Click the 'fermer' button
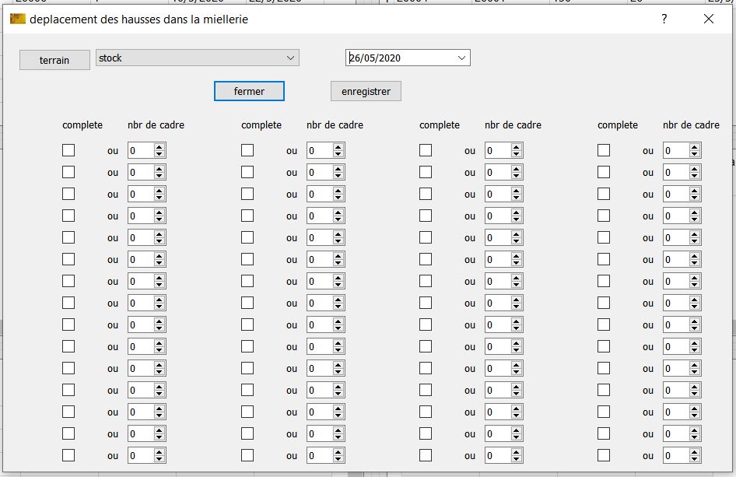Viewport: 736px width, 477px height. click(x=249, y=91)
